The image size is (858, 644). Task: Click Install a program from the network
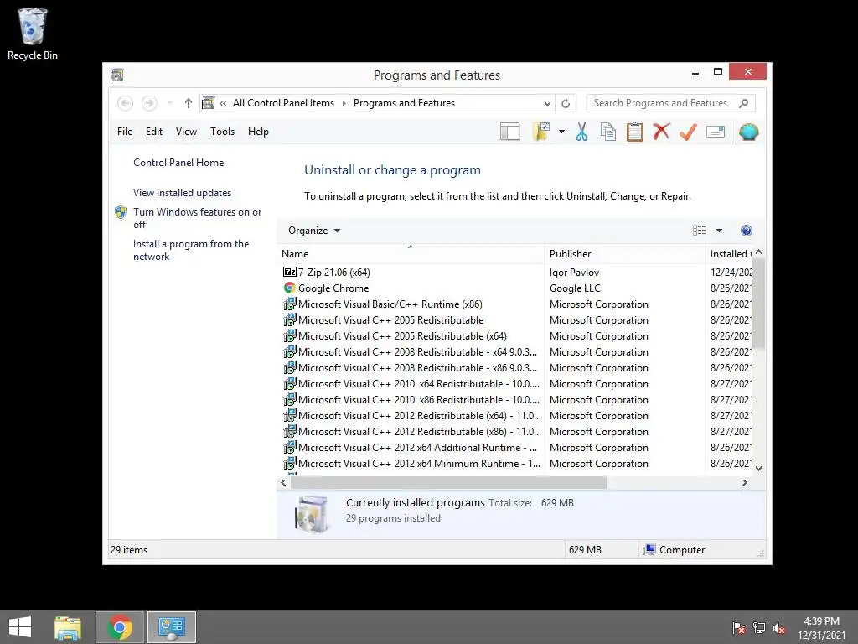coord(191,250)
